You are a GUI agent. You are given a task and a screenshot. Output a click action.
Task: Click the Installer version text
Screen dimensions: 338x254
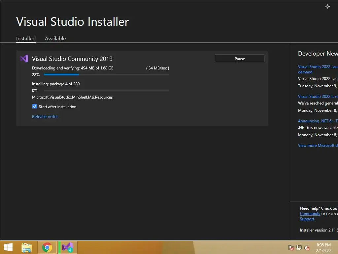point(319,230)
